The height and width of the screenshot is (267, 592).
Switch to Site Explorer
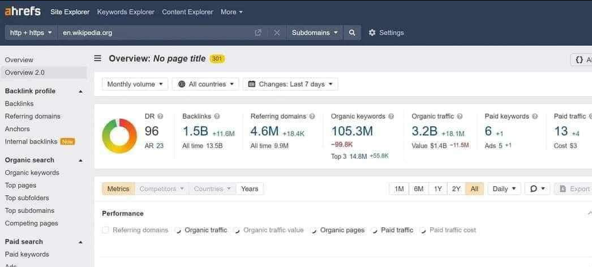70,12
